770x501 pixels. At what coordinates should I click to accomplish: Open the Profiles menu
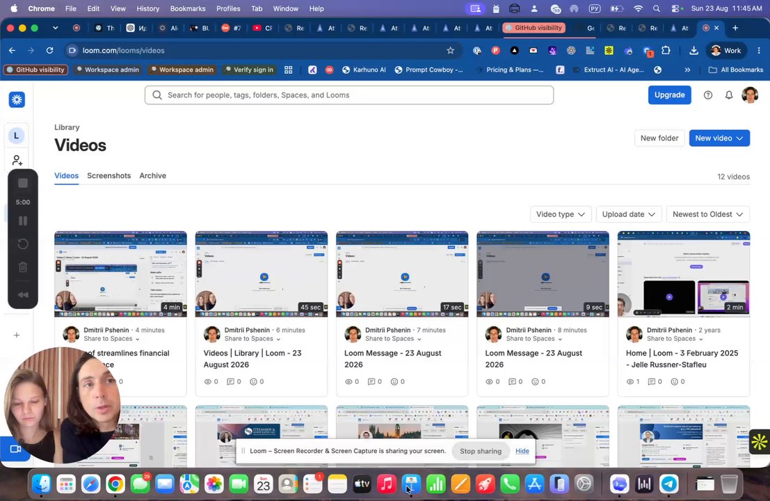point(228,8)
